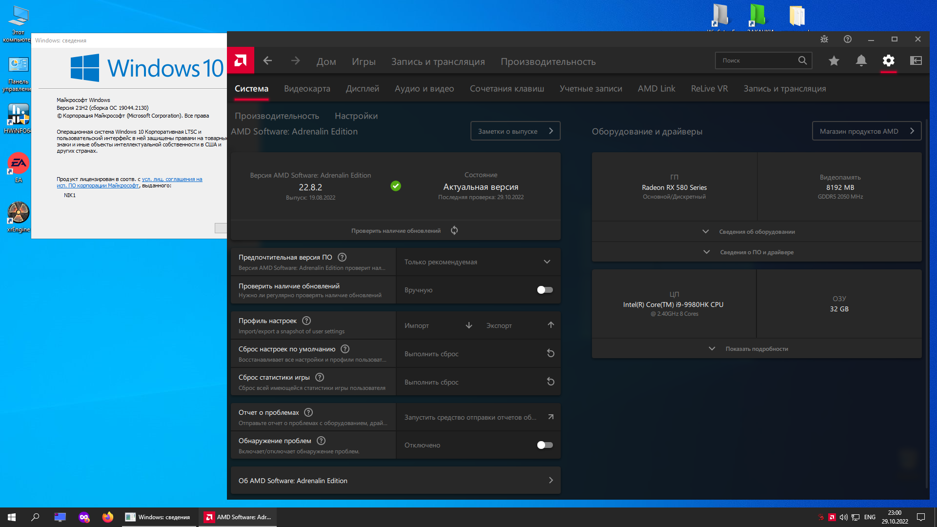Viewport: 937px width, 527px height.
Task: Expand the software and driver information section
Action: [x=756, y=252]
